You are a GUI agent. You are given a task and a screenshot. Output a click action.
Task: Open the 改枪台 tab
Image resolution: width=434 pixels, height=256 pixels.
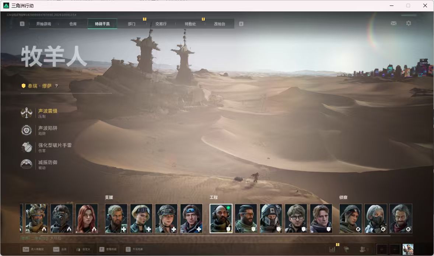point(220,24)
